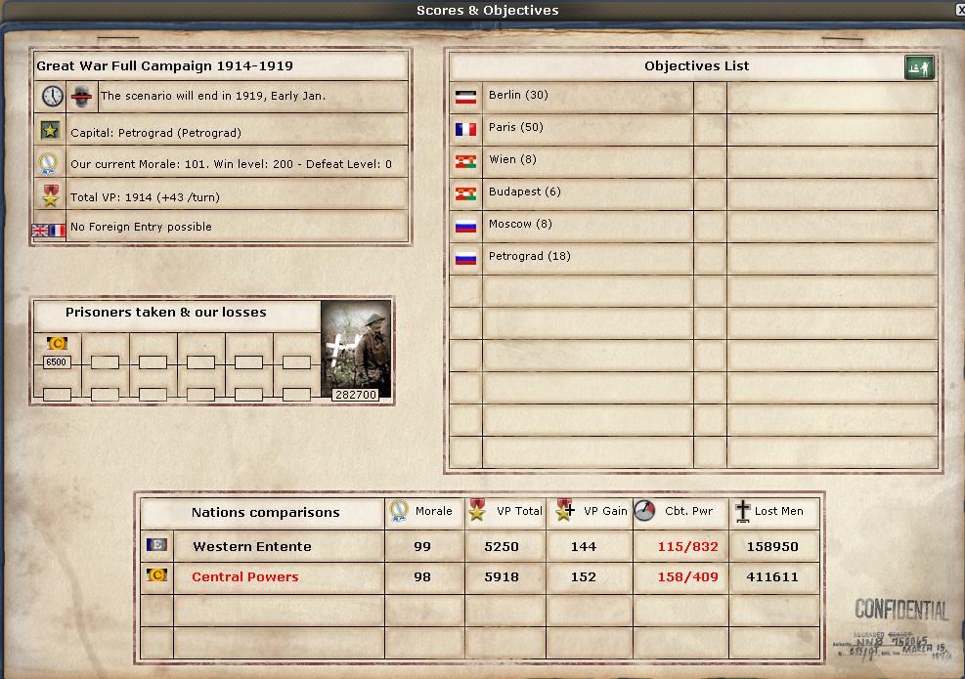Click the soldier grave losses picture
The height and width of the screenshot is (679, 965).
[356, 348]
